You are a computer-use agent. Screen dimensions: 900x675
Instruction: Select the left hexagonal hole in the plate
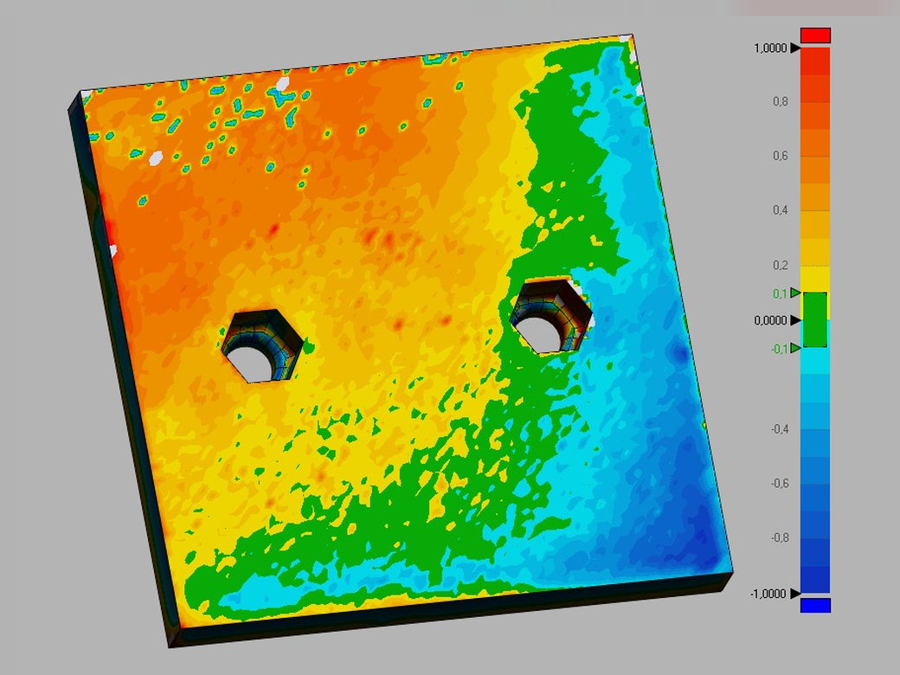[262, 345]
